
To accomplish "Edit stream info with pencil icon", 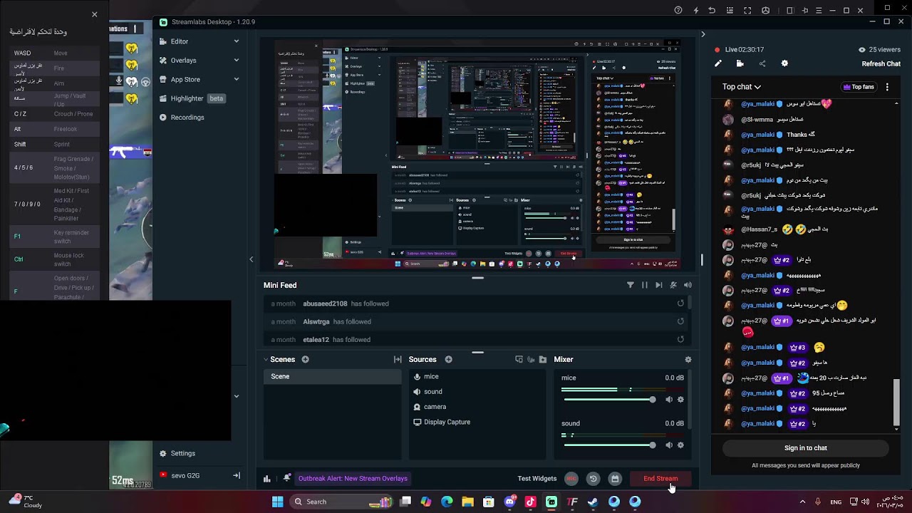I will click(718, 63).
